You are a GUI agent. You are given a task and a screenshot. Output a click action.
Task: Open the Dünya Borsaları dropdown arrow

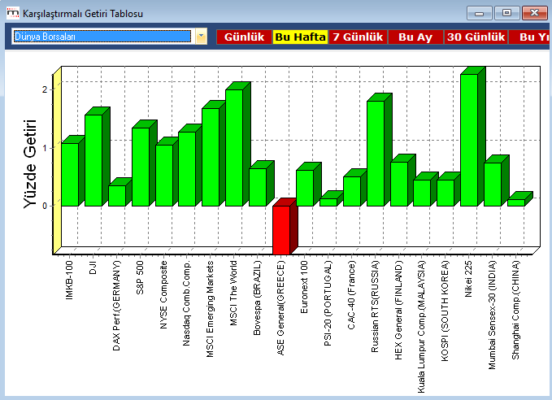tap(202, 37)
